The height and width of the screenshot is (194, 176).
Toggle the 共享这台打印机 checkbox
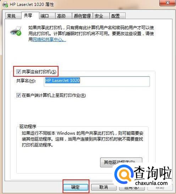tap(18, 72)
